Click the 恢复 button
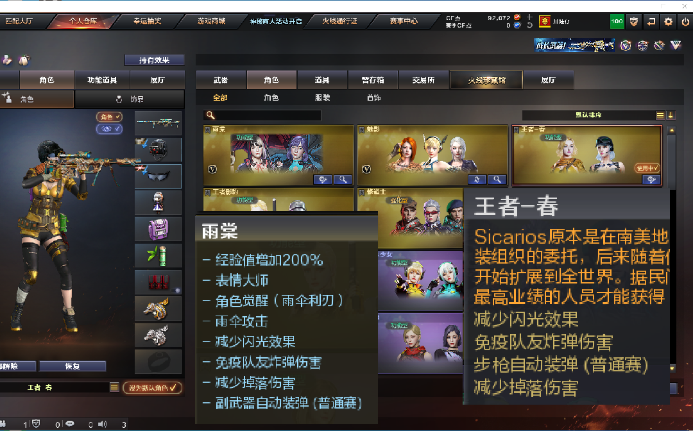Viewport: 693px width, 431px height. 73,366
